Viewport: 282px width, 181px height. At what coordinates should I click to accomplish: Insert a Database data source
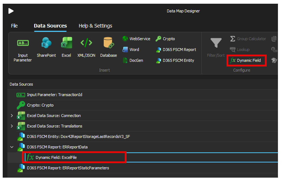pyautogui.click(x=108, y=47)
